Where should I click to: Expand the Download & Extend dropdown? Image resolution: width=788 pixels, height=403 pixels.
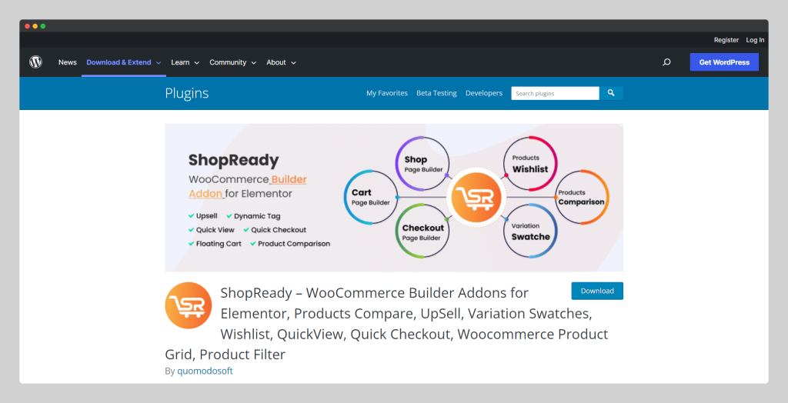pyautogui.click(x=124, y=62)
